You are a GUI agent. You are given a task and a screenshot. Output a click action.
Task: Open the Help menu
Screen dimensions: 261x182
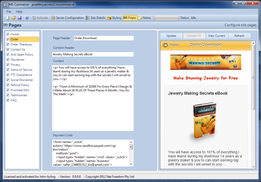point(19,12)
